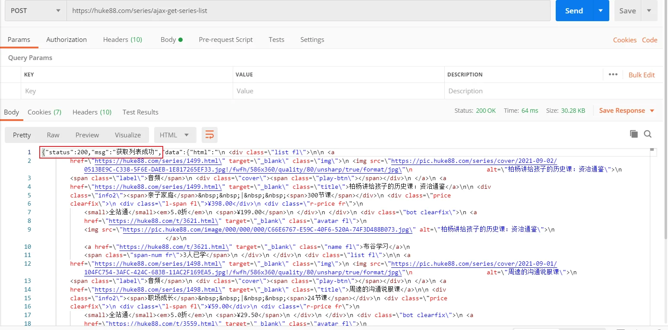Click the KEY column header

click(x=29, y=75)
